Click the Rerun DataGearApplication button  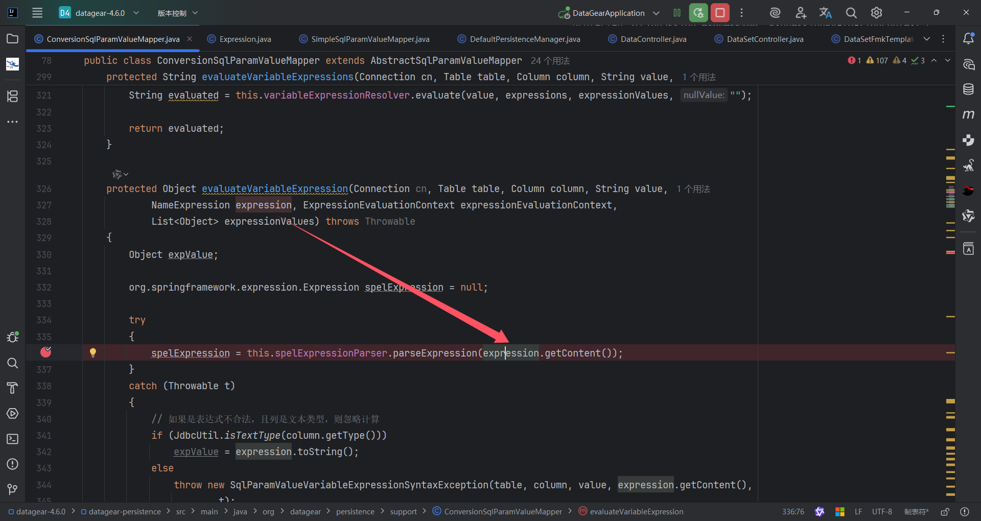coord(698,13)
